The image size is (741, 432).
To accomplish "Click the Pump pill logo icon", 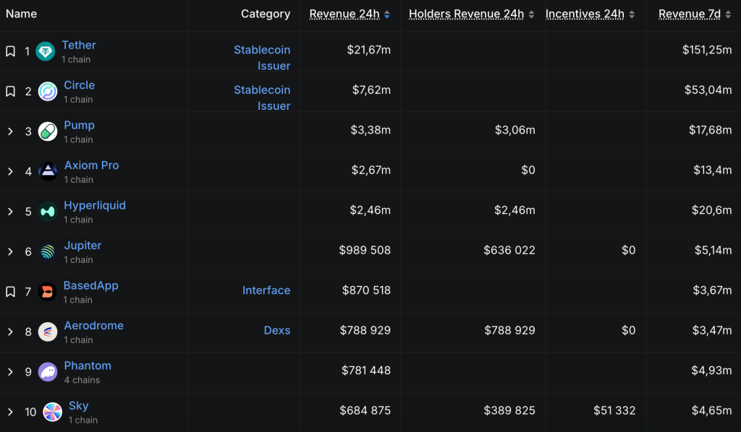I will coord(48,131).
